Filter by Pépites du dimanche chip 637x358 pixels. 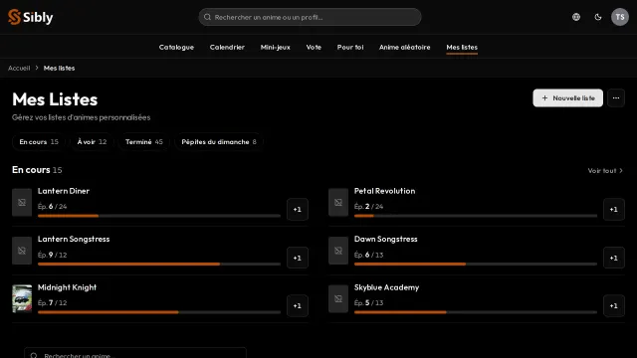[219, 141]
